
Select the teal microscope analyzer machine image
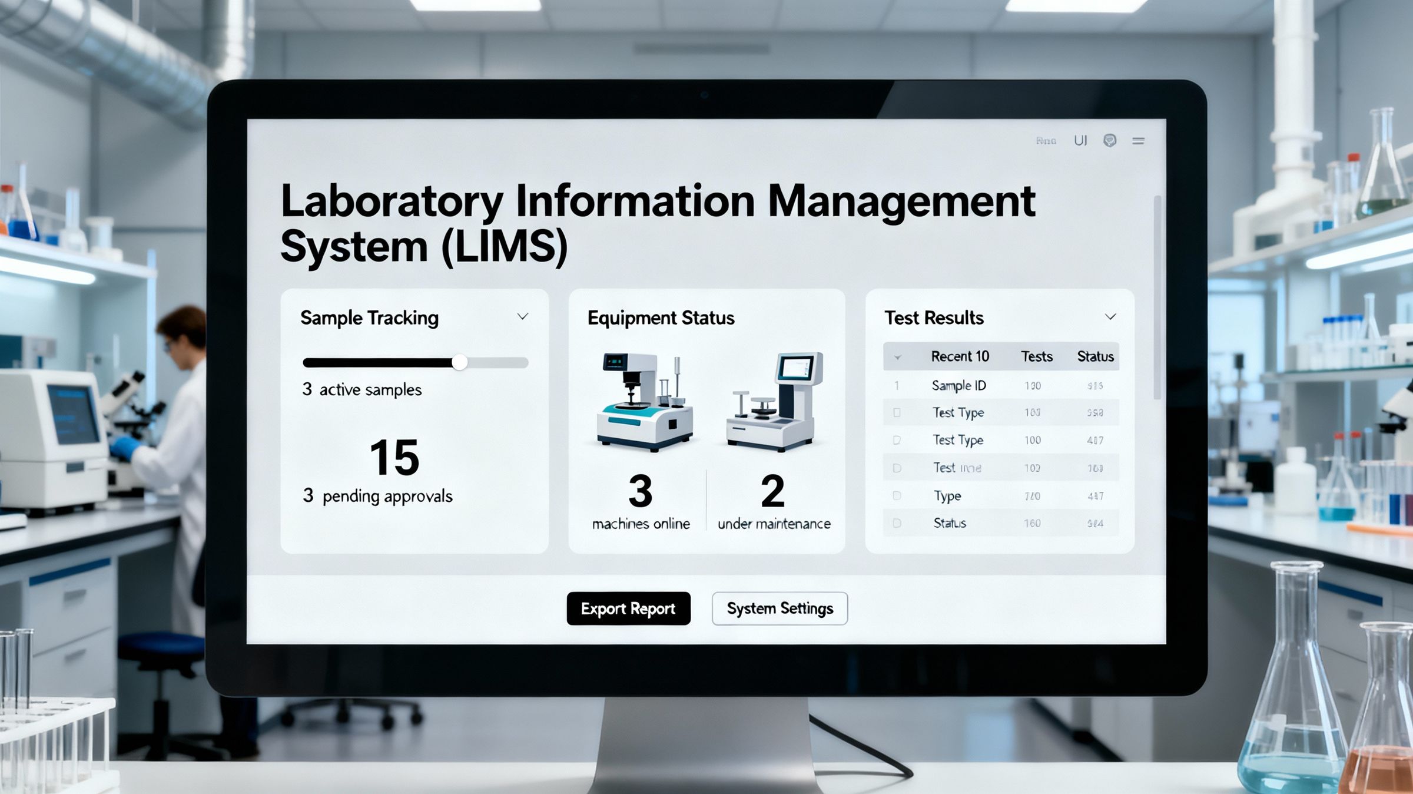pos(645,402)
